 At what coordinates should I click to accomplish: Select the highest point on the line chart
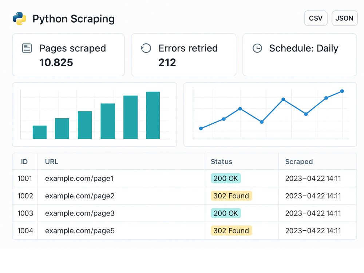341,91
